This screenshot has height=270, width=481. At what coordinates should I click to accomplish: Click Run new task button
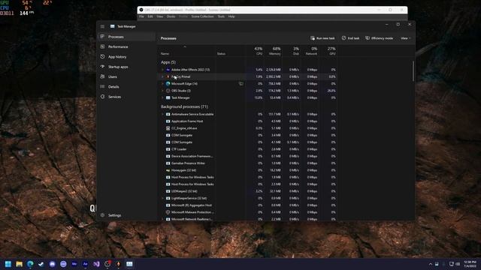coord(322,38)
